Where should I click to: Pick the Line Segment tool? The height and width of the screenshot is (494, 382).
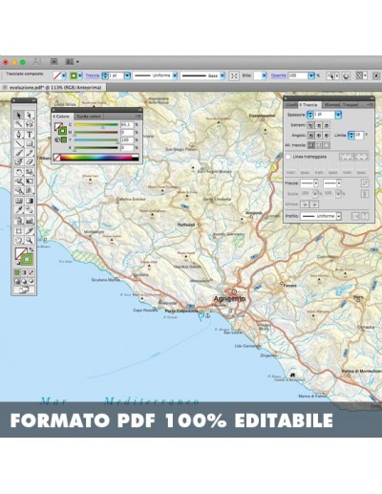pos(19,143)
